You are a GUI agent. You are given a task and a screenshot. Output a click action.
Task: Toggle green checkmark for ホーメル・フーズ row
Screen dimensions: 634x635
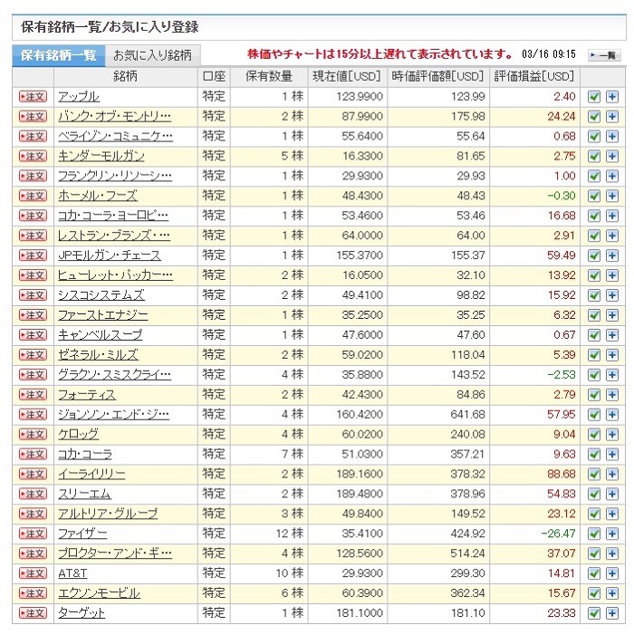pyautogui.click(x=594, y=196)
